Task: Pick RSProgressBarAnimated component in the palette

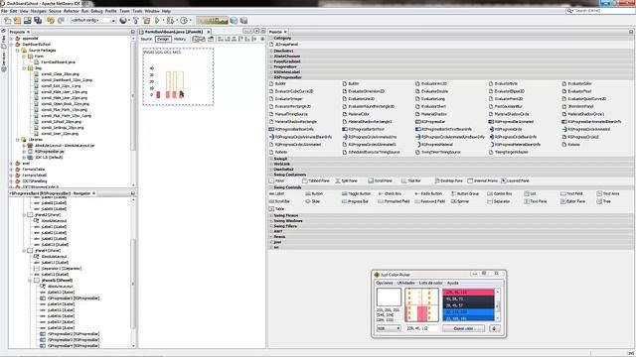Action: click(511, 121)
